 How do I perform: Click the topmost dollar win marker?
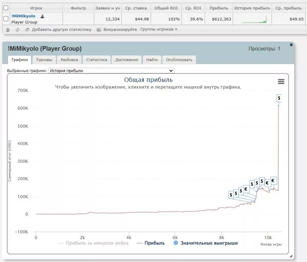coord(279,98)
